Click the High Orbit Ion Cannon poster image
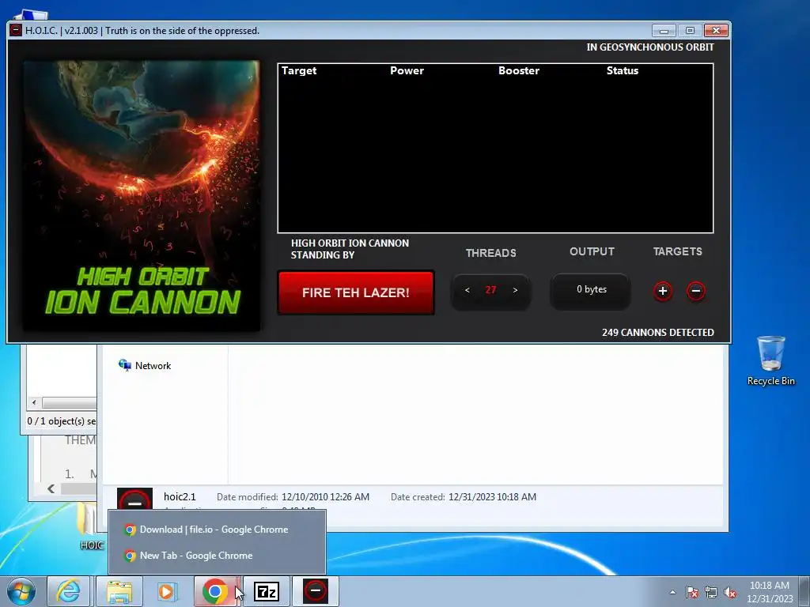 click(x=142, y=195)
